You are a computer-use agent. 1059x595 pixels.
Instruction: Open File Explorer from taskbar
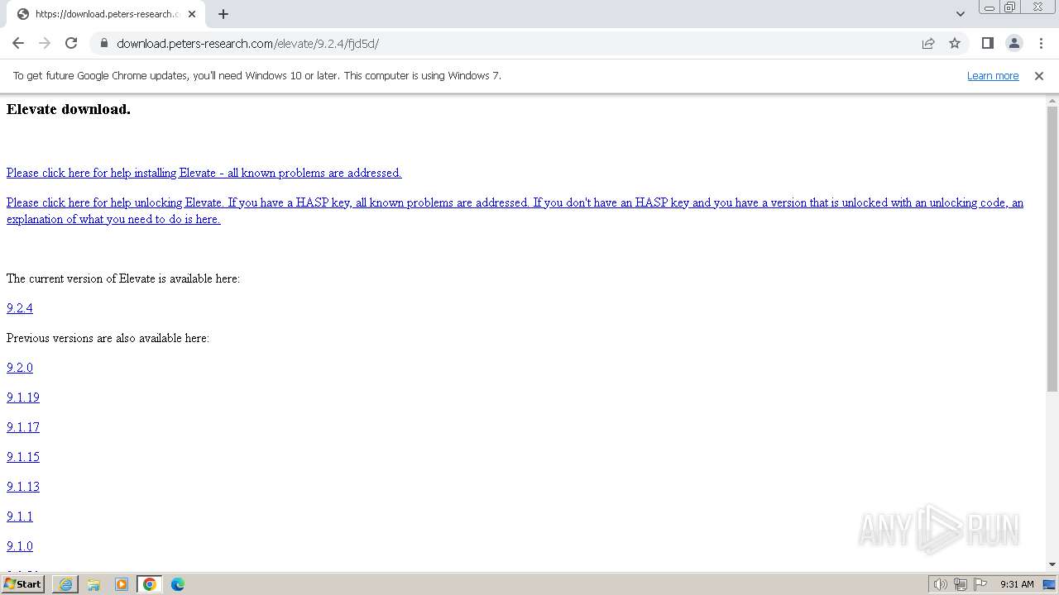93,584
